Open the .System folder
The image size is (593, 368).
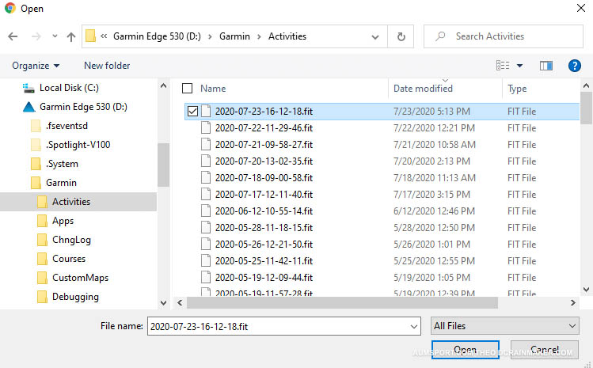coord(62,164)
